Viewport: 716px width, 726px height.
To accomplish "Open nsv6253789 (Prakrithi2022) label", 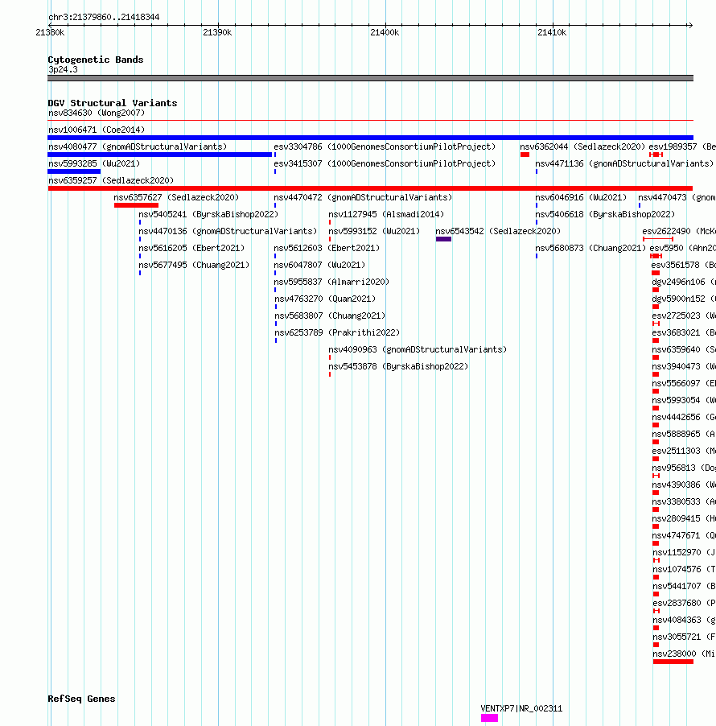I will click(337, 333).
